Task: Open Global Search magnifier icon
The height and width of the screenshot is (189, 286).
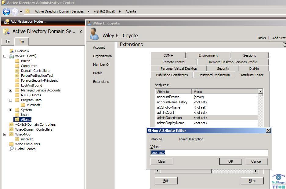Action: click(12, 149)
